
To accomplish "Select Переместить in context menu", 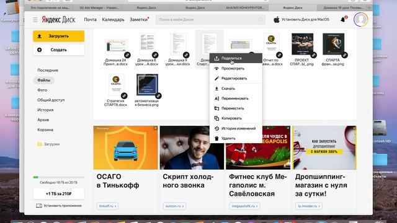I will click(236, 108).
